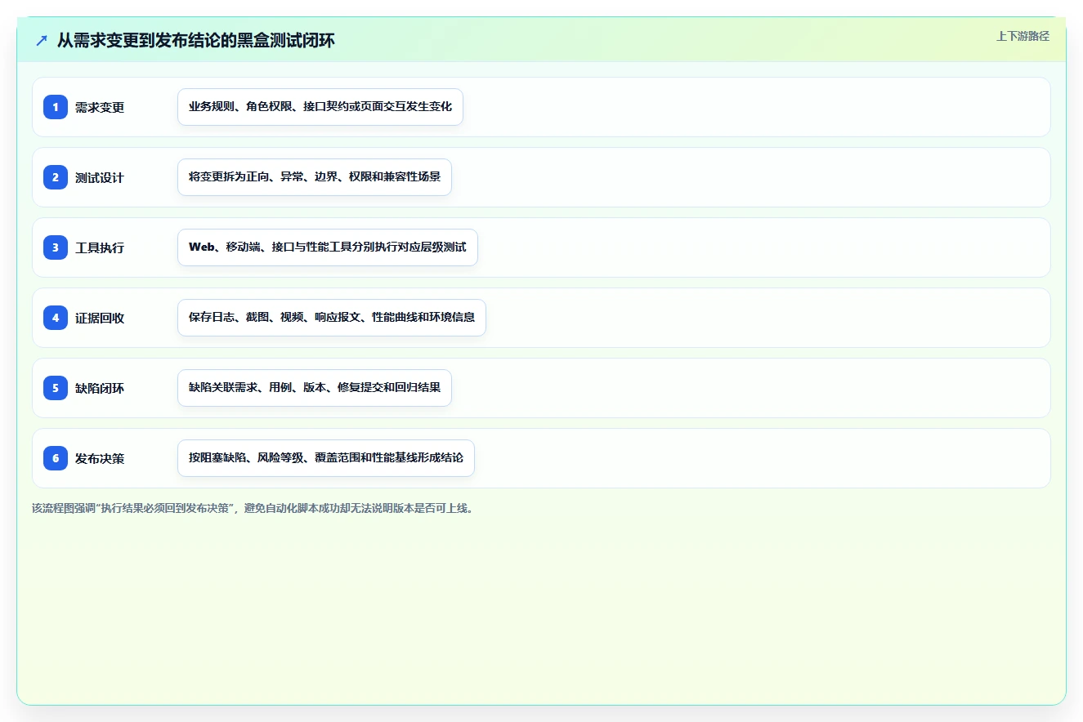Image resolution: width=1083 pixels, height=722 pixels.
Task: Click step number 3 badge for 工具执行
Action: click(56, 247)
